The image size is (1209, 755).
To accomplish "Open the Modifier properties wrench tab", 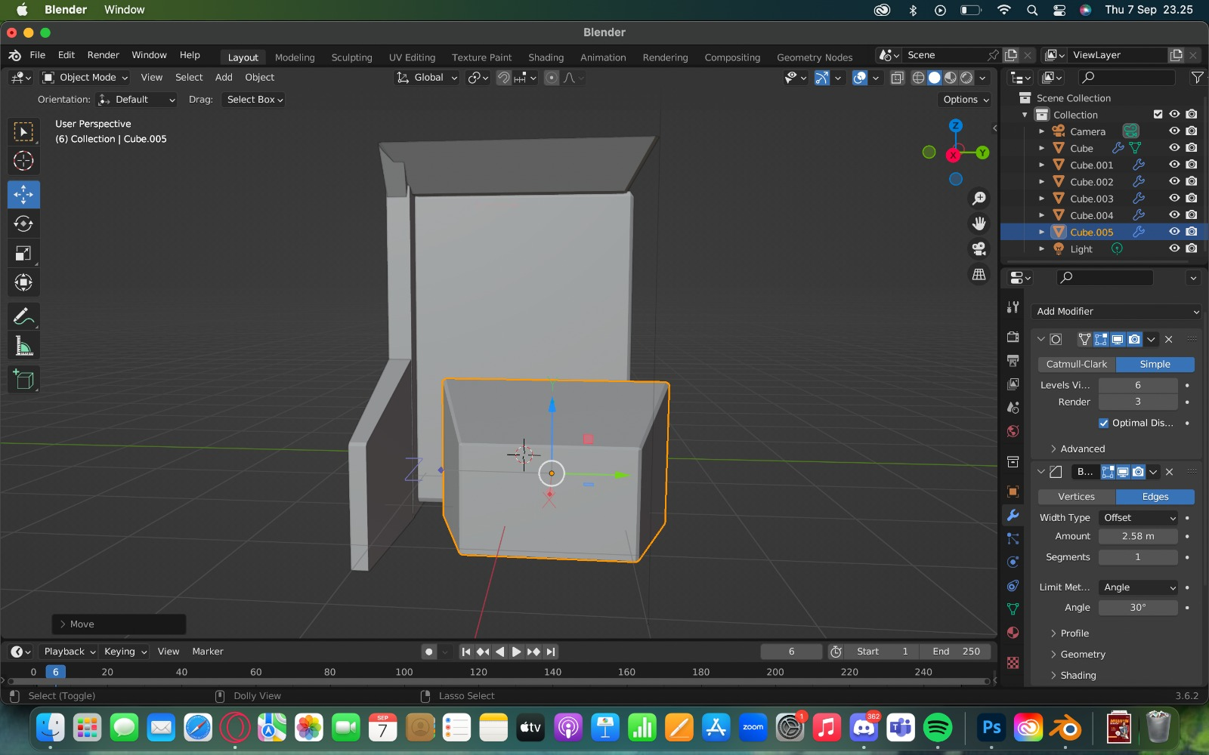I will [1013, 516].
